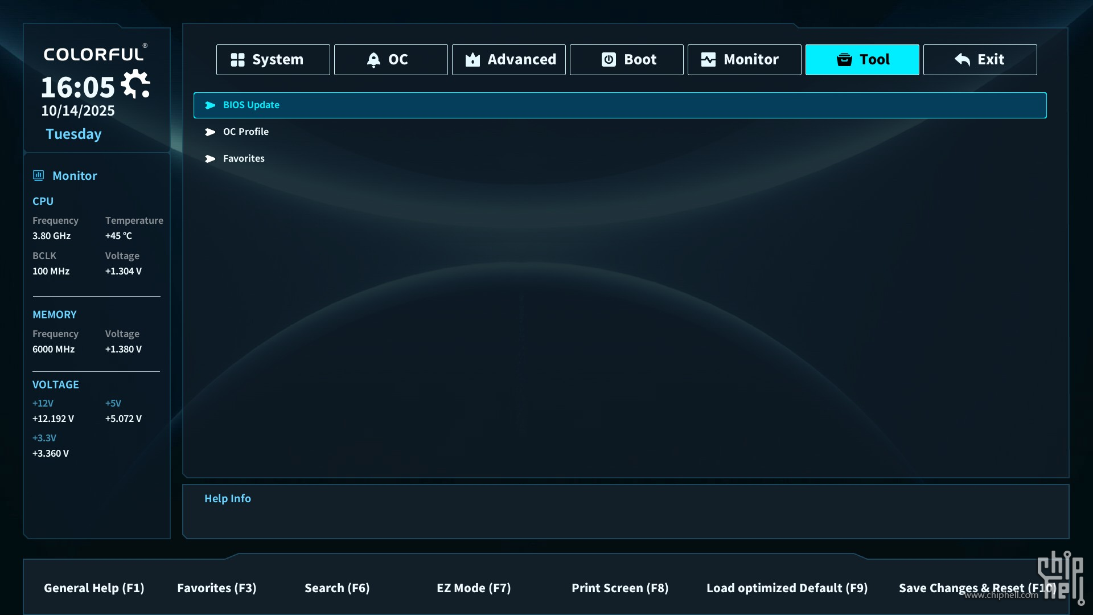Click the Exit tab return-arrow icon
Image resolution: width=1093 pixels, height=615 pixels.
pos(962,60)
